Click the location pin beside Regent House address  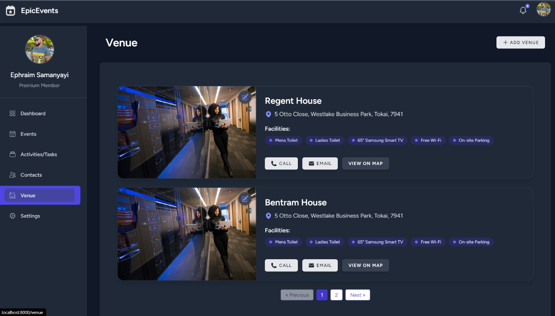(268, 114)
